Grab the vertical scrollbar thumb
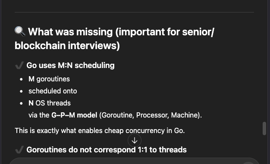The height and width of the screenshot is (164, 270). [264, 128]
